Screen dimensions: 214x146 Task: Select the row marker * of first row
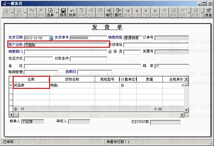point(11,86)
